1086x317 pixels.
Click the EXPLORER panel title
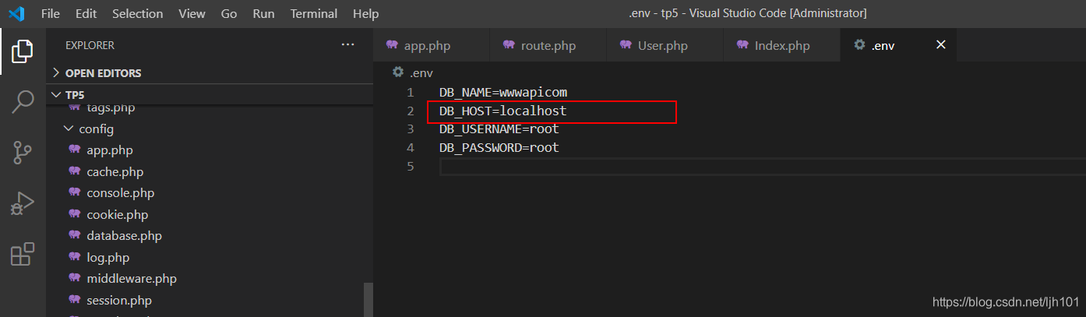tap(90, 45)
